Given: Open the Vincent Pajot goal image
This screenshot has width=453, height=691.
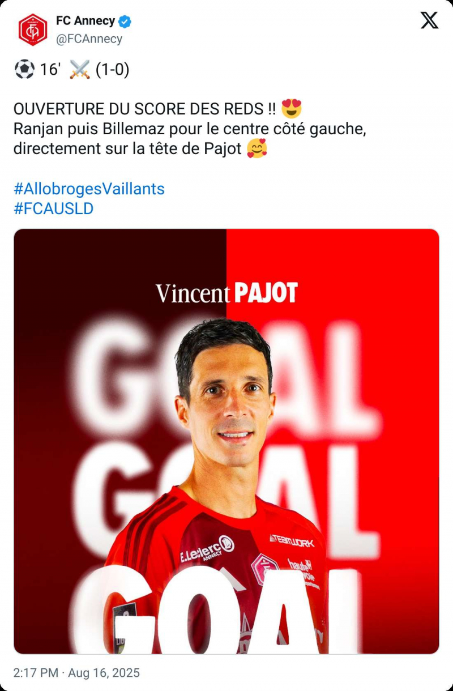Looking at the screenshot, I should 226,441.
